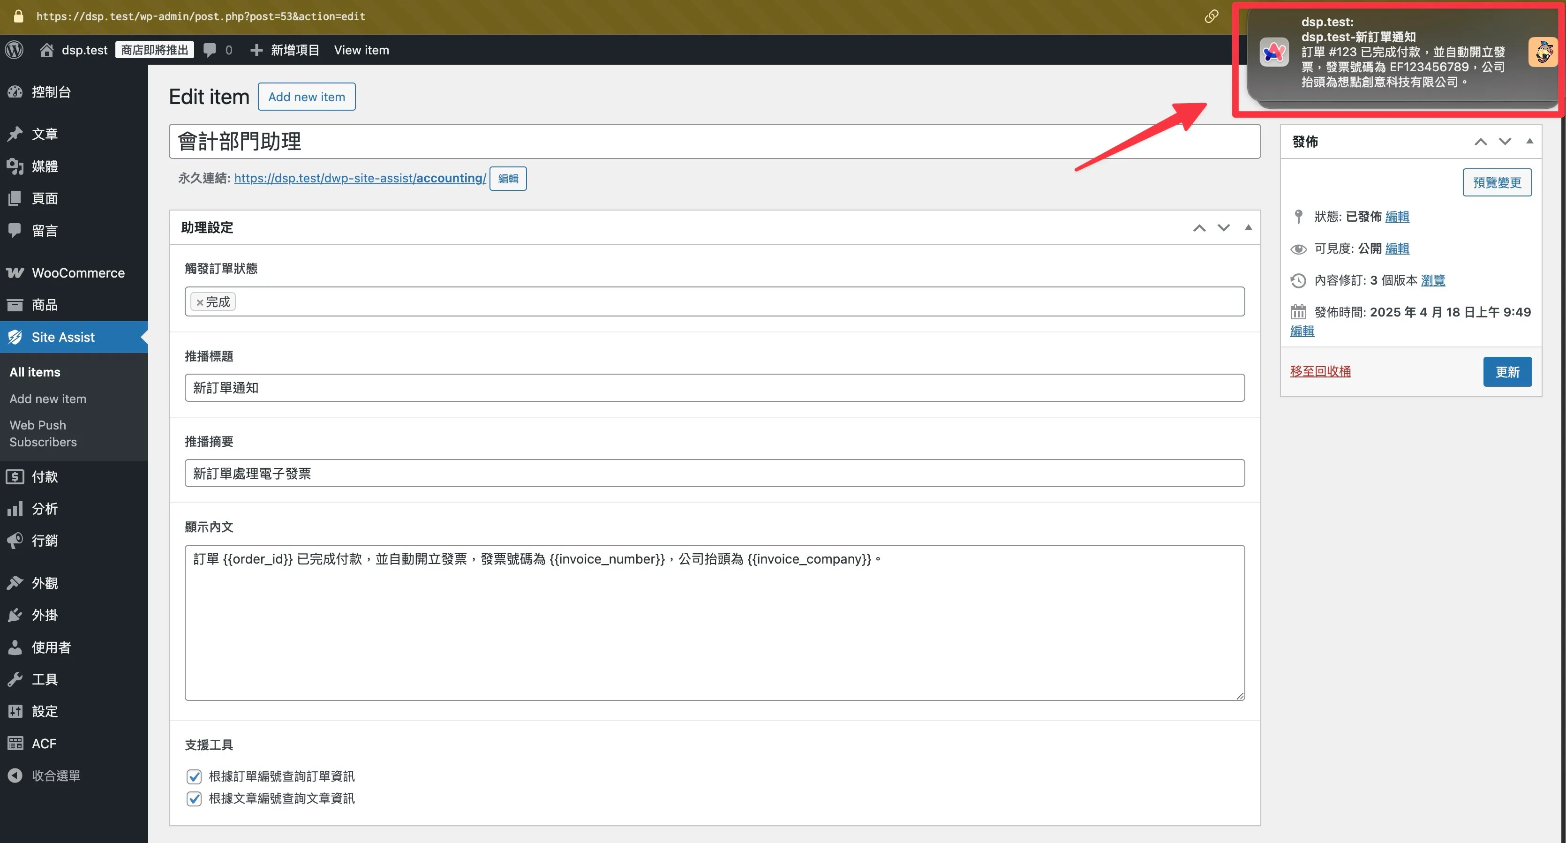Open the Site Assist menu
1566x843 pixels.
63,337
